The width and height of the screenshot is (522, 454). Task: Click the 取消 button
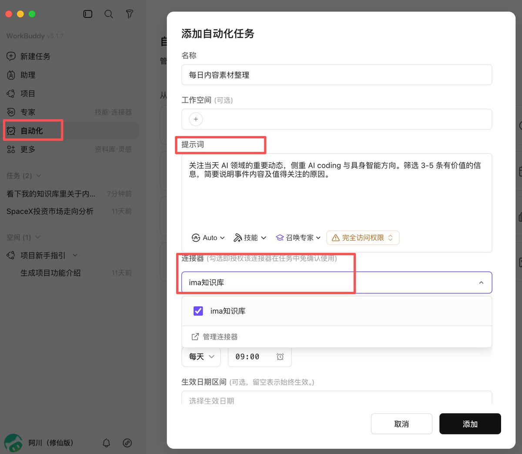(402, 424)
